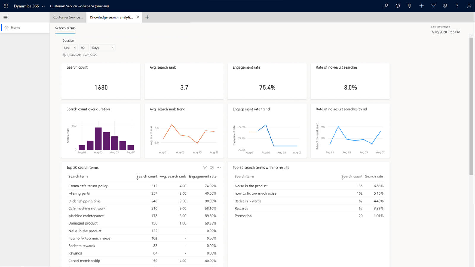Open the Office apps waffle menu
The width and height of the screenshot is (475, 267).
click(5, 6)
